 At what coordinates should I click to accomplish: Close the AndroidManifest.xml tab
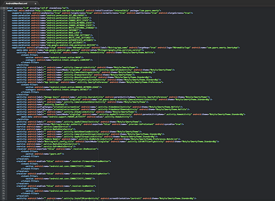35,3
